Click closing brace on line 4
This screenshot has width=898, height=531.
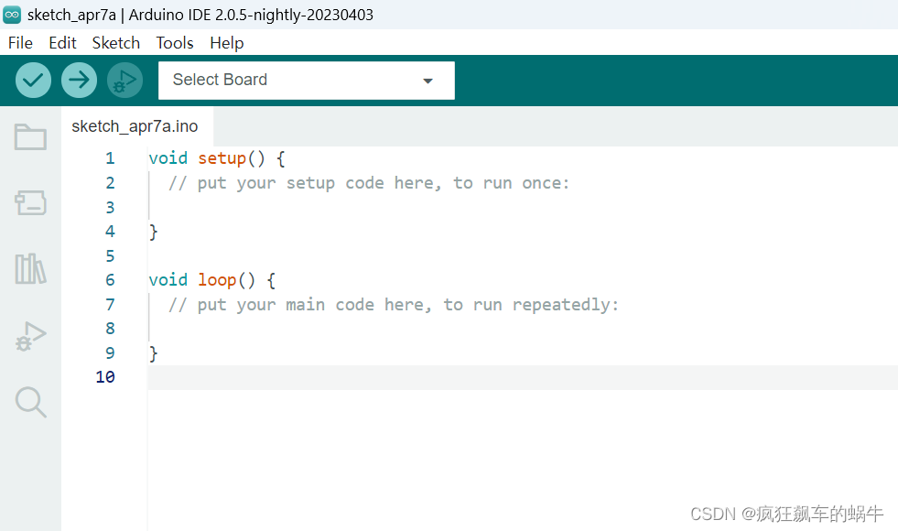(x=153, y=232)
